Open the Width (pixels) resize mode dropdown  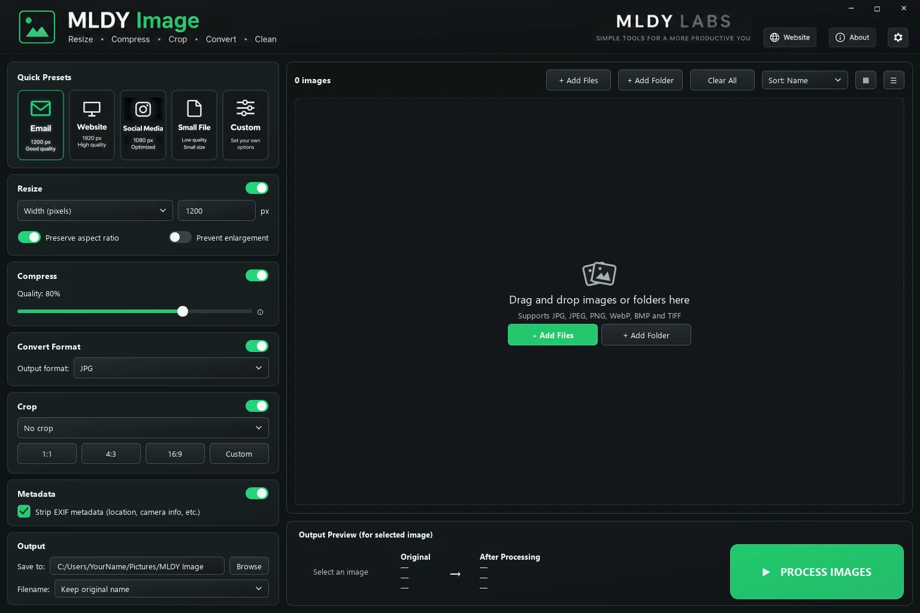pos(95,211)
